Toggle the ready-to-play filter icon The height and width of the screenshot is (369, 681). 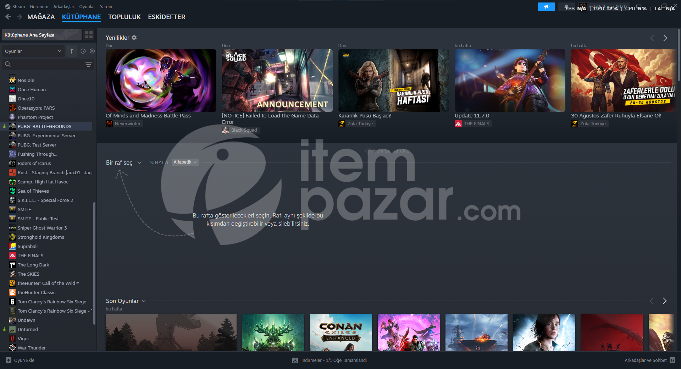pyautogui.click(x=92, y=51)
